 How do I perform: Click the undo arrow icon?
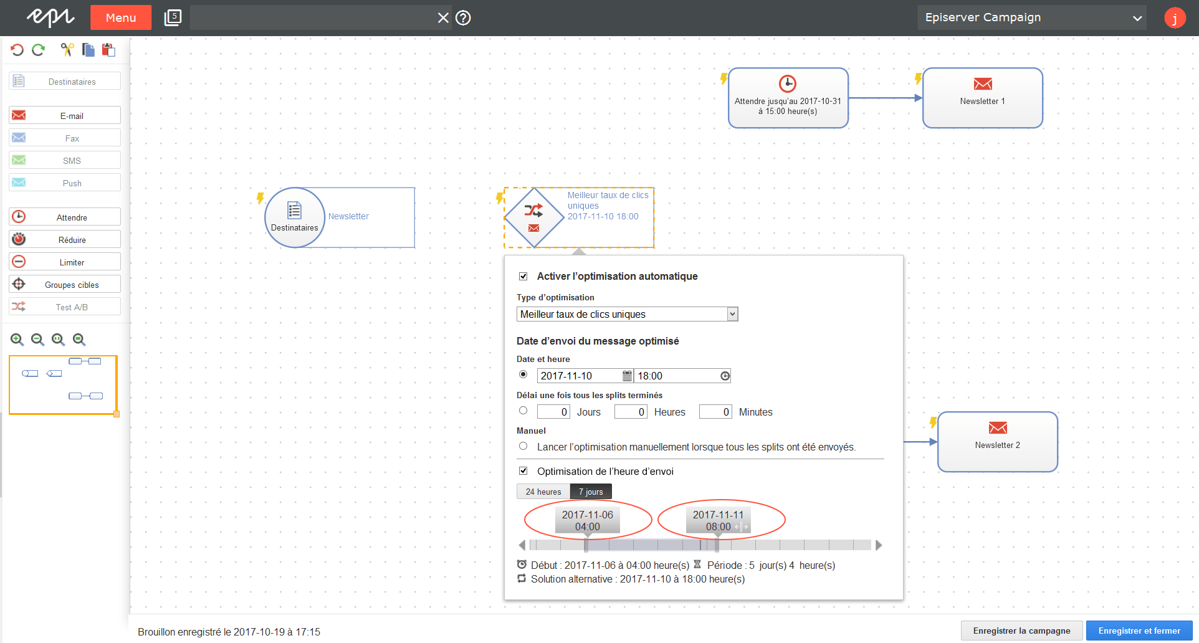point(17,50)
